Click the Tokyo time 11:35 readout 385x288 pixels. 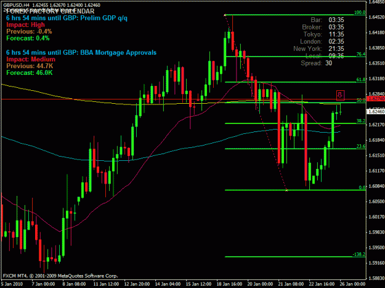324,34
